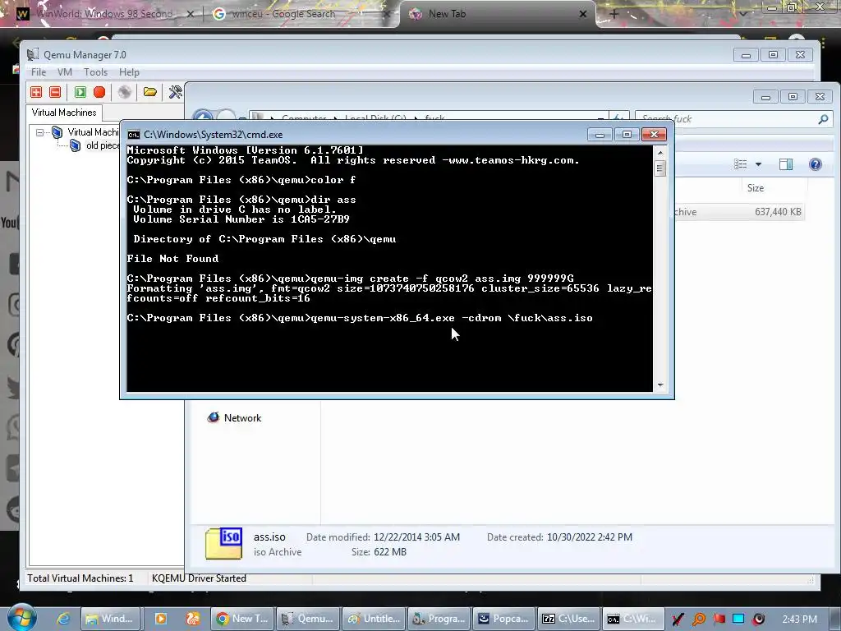Toggle the preview pane icon in Explorer
This screenshot has height=631, width=841.
point(786,164)
